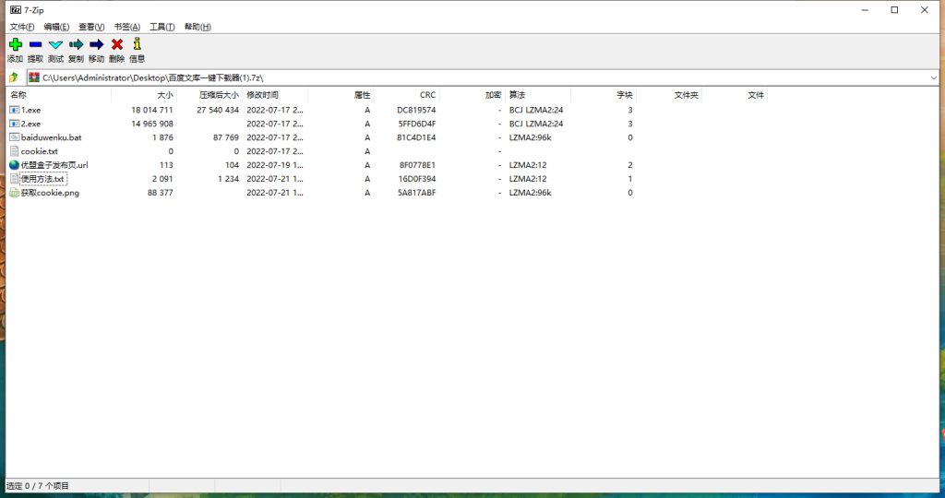Open the 查看(V) menu

91,27
